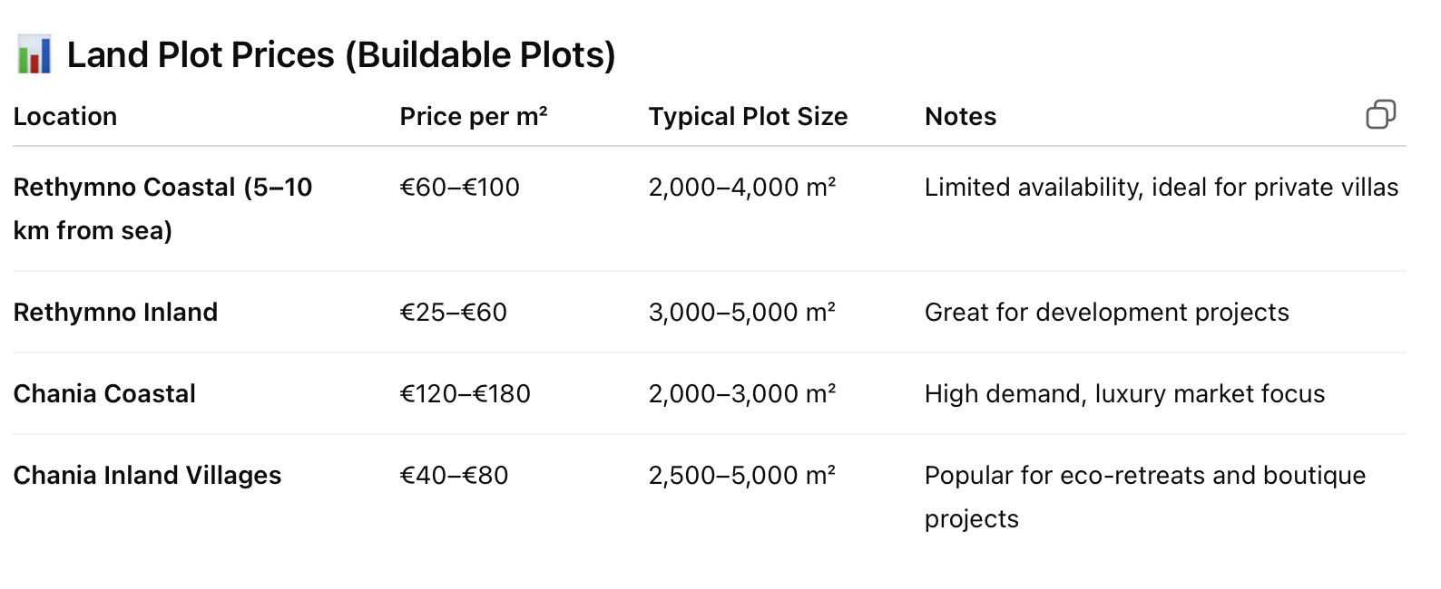Click the "High demand, luxury market focus" note

tap(1124, 394)
